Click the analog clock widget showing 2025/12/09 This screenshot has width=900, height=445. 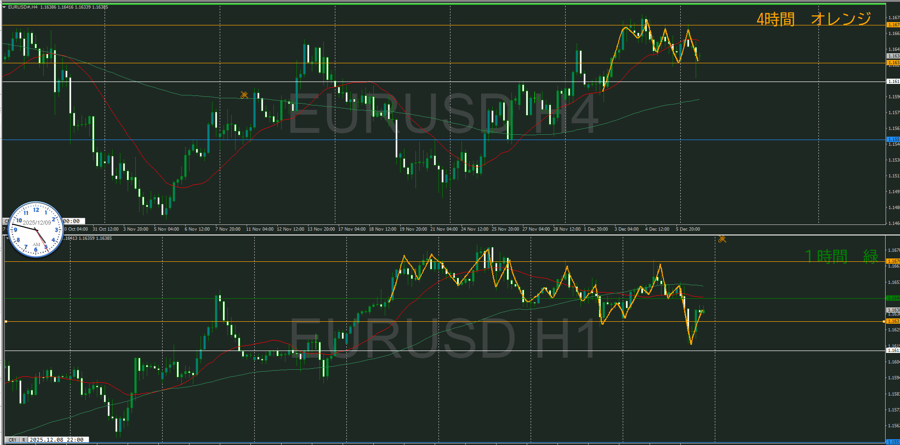36,229
